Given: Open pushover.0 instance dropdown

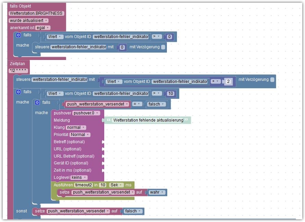Looking at the screenshot, I should (86, 113).
